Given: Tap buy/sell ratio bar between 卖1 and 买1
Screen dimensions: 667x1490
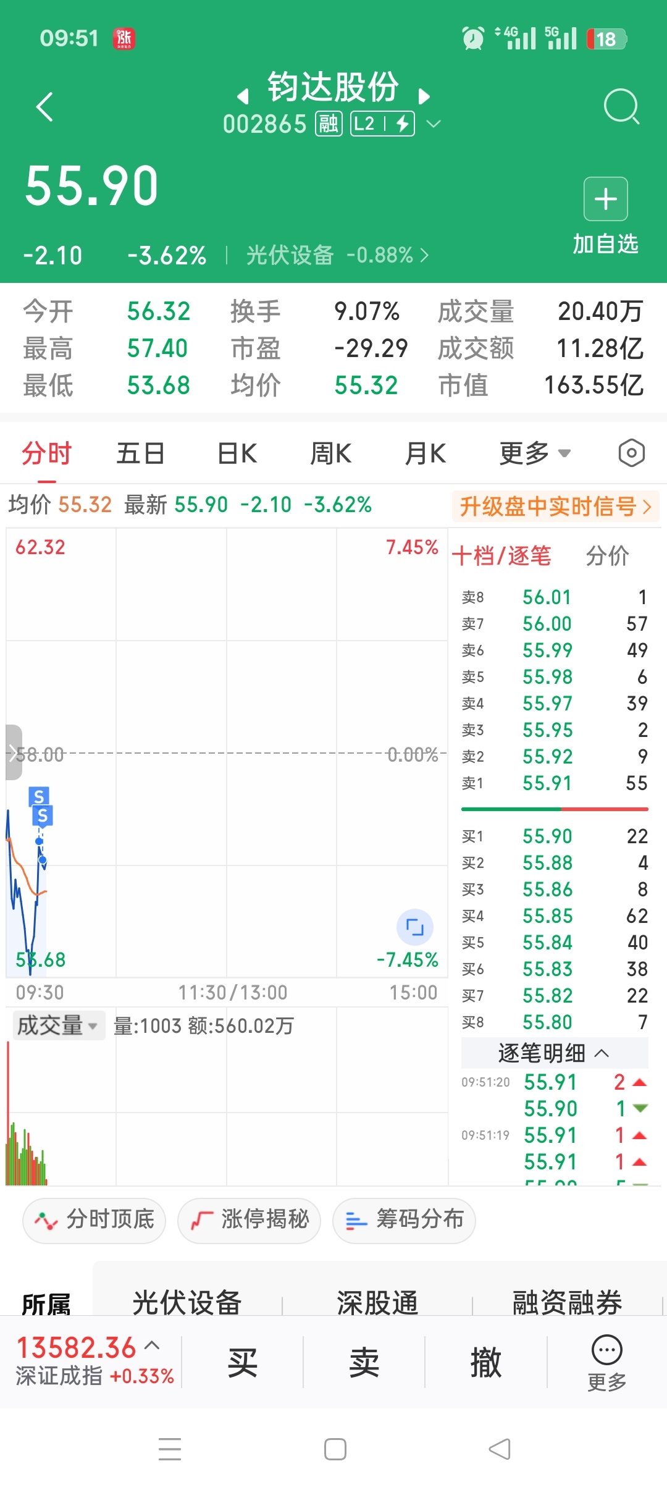Looking at the screenshot, I should click(555, 809).
